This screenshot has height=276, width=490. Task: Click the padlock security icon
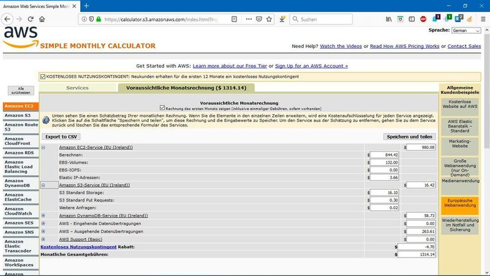tap(99, 19)
